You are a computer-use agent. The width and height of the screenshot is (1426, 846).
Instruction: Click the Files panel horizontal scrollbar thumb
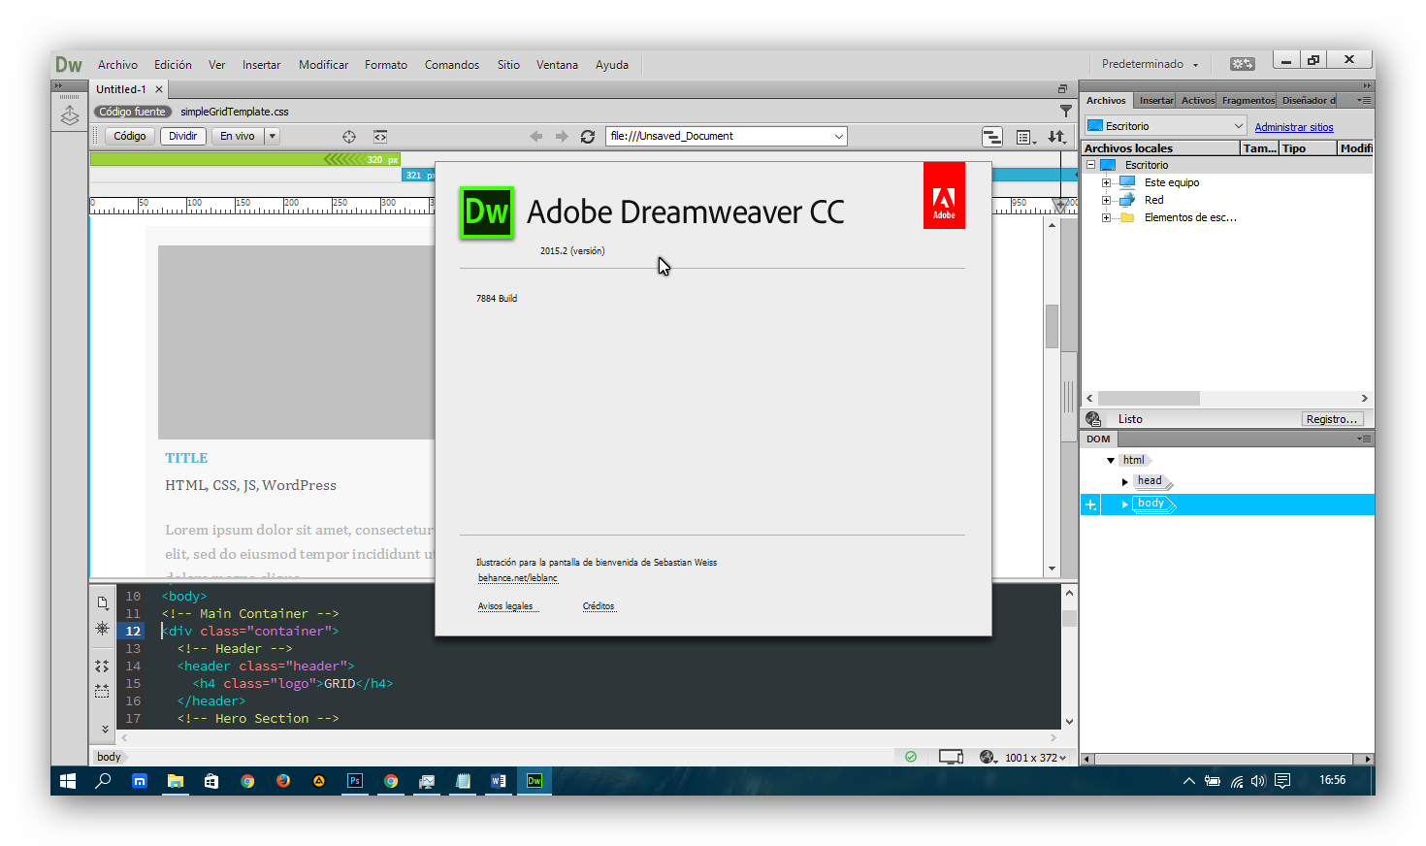[x=1149, y=399]
